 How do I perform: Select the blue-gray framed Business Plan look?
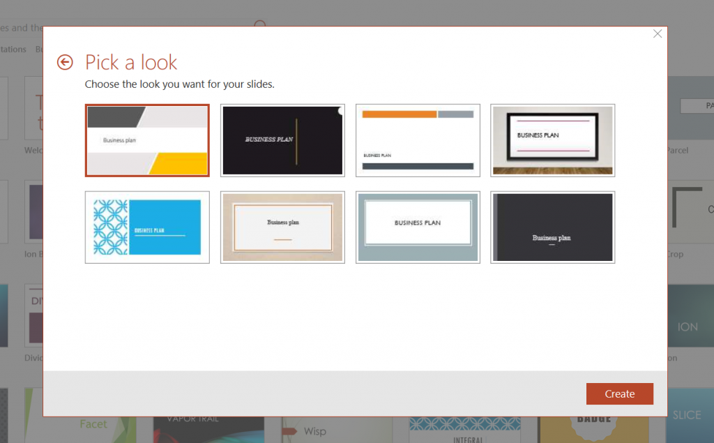pyautogui.click(x=417, y=227)
